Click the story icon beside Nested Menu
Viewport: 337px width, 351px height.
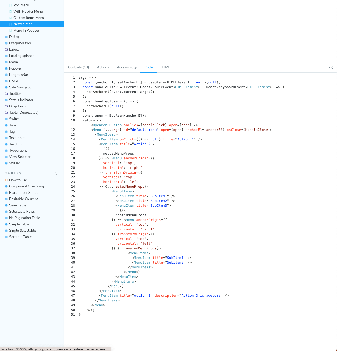coord(10,24)
